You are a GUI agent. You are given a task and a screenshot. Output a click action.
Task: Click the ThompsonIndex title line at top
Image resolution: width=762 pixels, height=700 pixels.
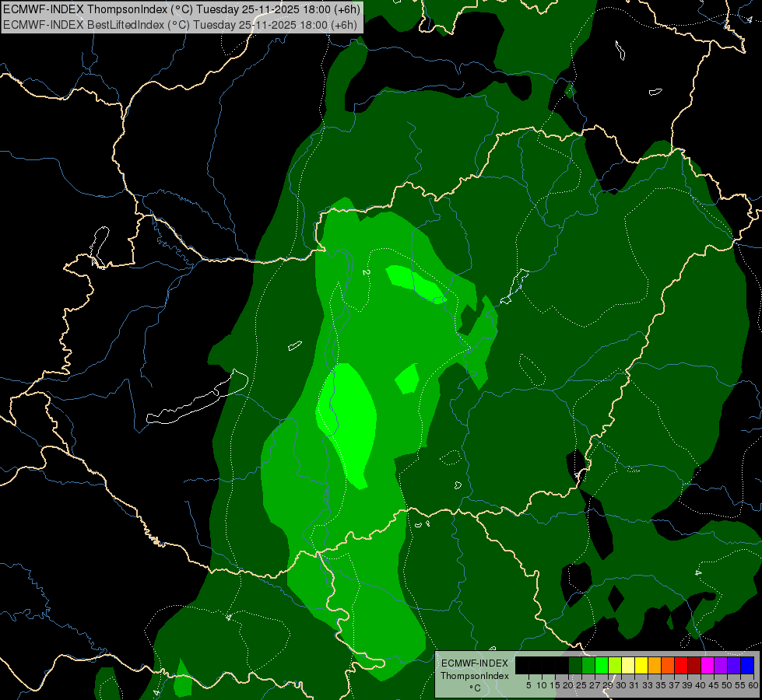point(181,9)
